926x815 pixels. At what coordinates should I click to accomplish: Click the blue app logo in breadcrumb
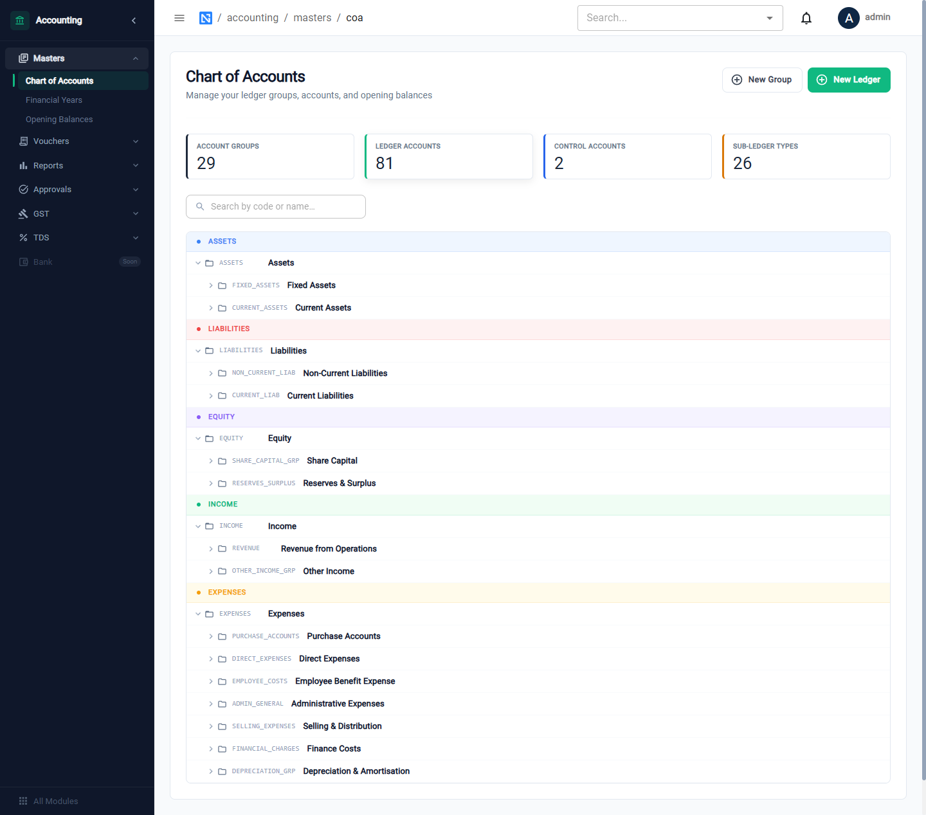coord(206,18)
